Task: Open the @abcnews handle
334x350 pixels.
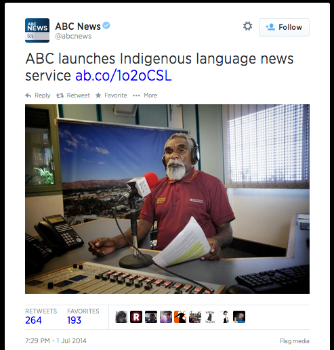Action: click(x=73, y=36)
